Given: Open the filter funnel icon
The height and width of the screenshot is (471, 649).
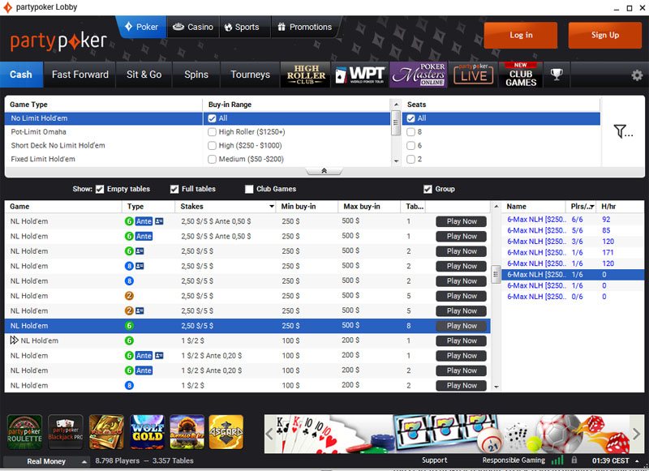Looking at the screenshot, I should 622,131.
